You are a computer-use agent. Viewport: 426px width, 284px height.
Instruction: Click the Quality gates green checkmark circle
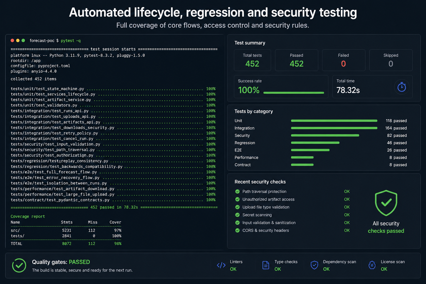tap(19, 265)
